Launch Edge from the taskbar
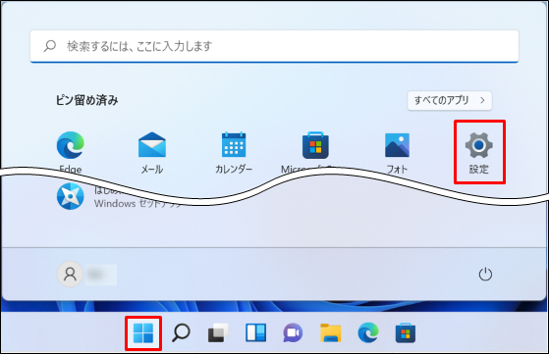This screenshot has width=549, height=354. click(x=368, y=333)
